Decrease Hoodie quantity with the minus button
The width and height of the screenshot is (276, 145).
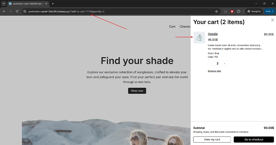211,64
